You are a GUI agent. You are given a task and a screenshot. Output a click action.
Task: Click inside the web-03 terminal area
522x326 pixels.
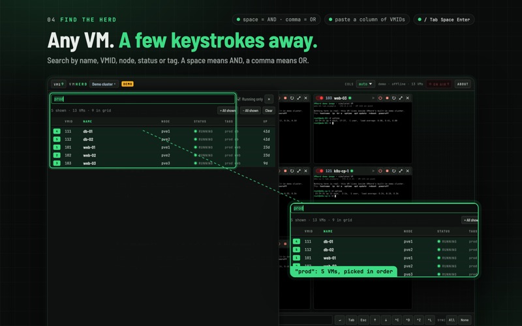click(x=363, y=132)
